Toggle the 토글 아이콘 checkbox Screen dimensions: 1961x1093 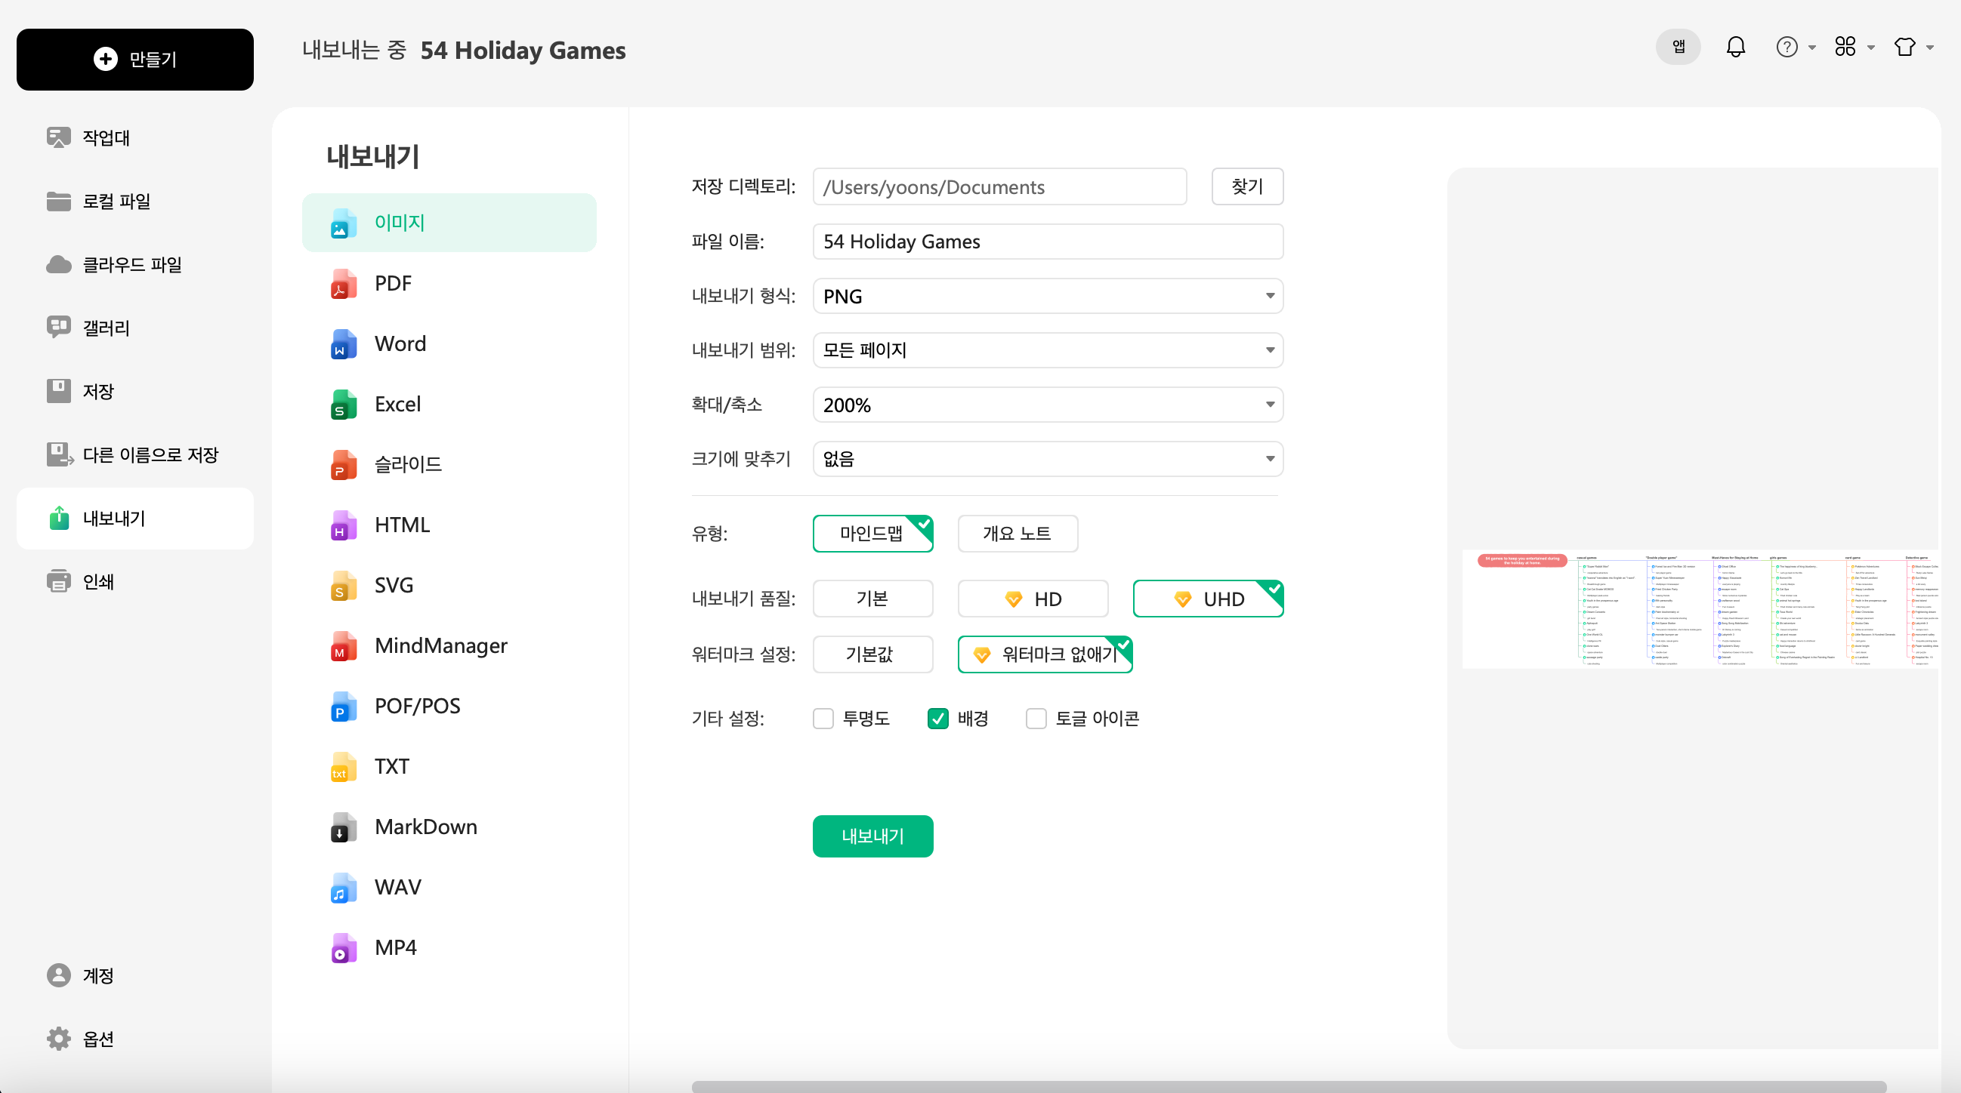[1034, 719]
